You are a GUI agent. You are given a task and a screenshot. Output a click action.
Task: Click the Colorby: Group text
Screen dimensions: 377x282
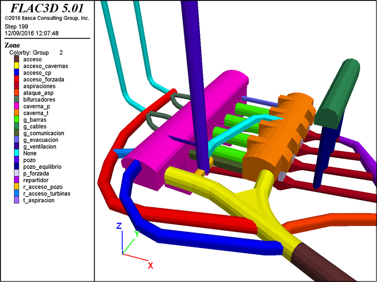29,53
